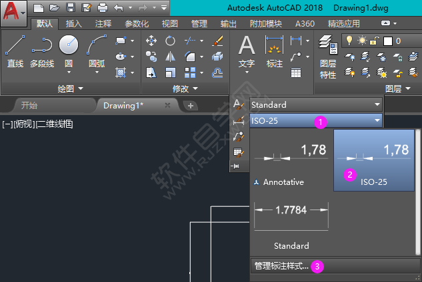Click the Text tool large A icon
This screenshot has width=422, height=282.
[x=247, y=46]
